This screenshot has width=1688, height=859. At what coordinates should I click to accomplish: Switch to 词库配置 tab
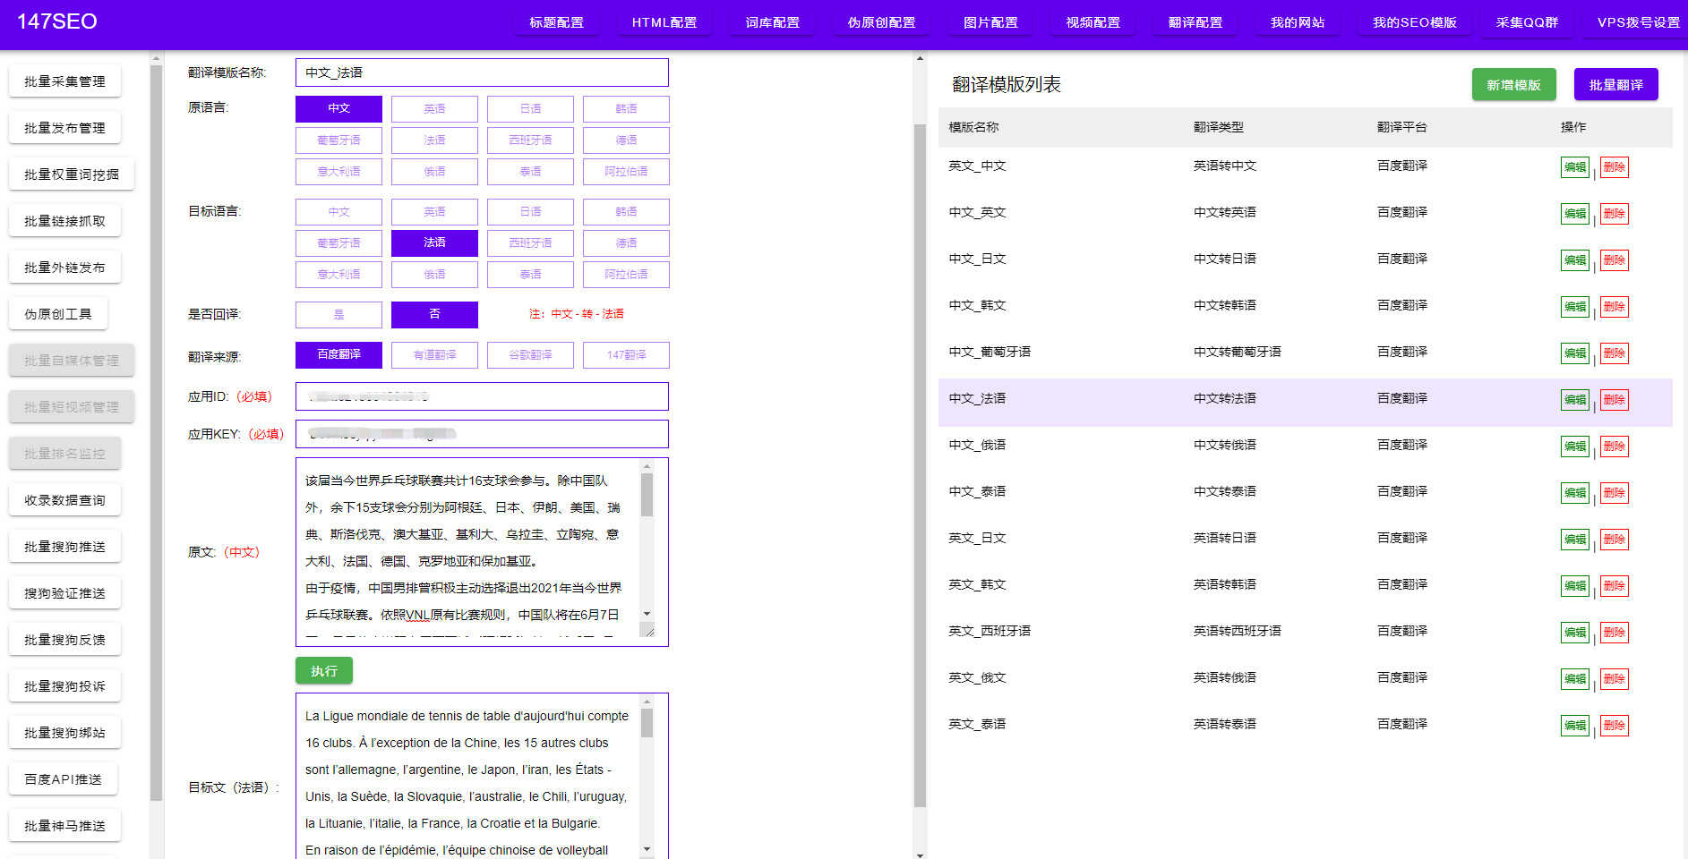773,22
